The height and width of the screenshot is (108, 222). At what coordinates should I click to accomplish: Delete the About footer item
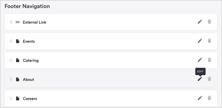(209, 79)
